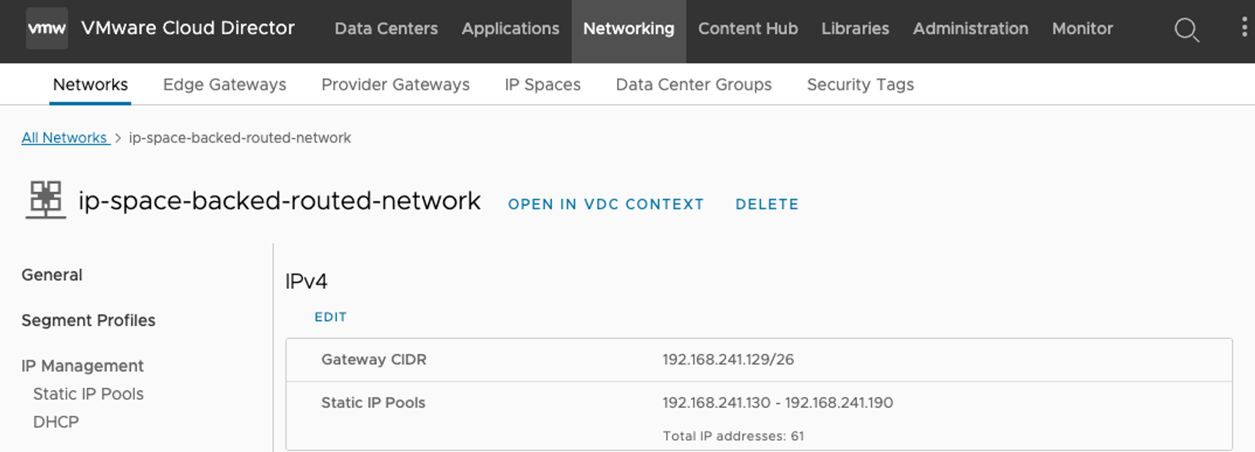Open the vertical ellipsis more menu

coord(1244,28)
